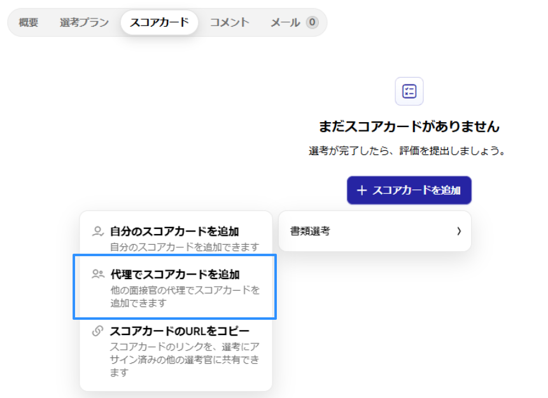Switch to the 概要 tab
This screenshot has height=398, width=548.
click(29, 22)
